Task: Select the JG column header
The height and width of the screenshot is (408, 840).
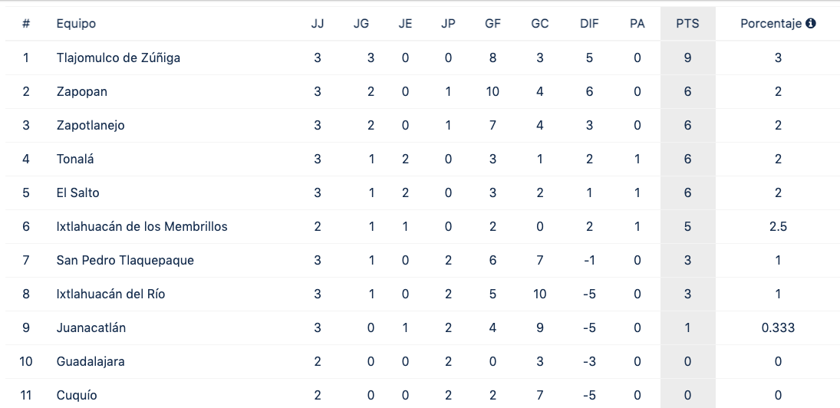Action: pyautogui.click(x=361, y=24)
